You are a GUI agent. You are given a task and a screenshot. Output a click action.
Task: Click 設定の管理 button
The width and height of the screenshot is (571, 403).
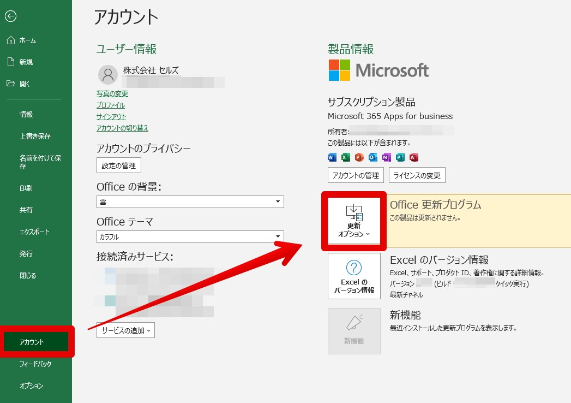(x=119, y=165)
